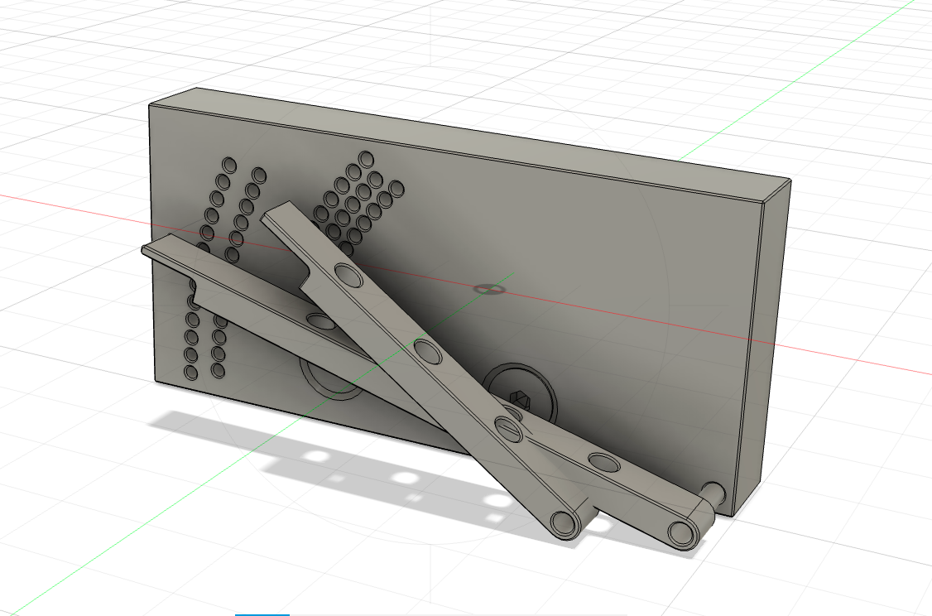Click the hex socket screw head on the plate
Image resolution: width=932 pixels, height=616 pixels.
point(521,396)
